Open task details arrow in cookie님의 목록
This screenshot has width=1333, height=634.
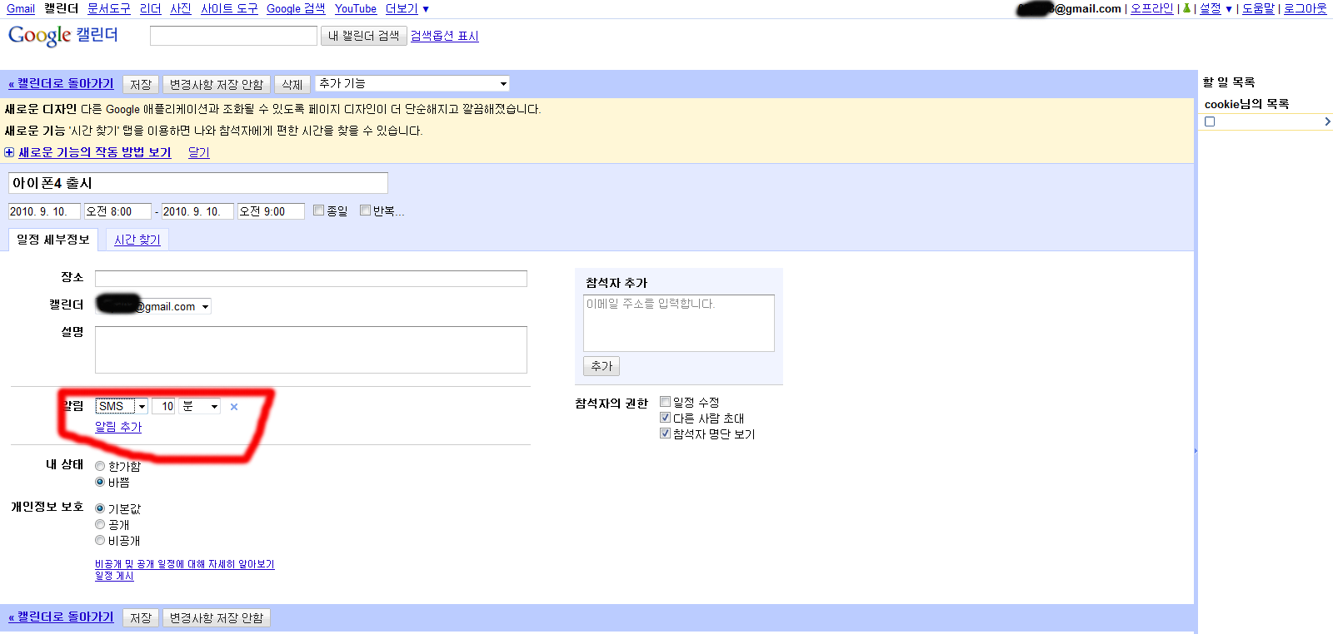(1327, 121)
